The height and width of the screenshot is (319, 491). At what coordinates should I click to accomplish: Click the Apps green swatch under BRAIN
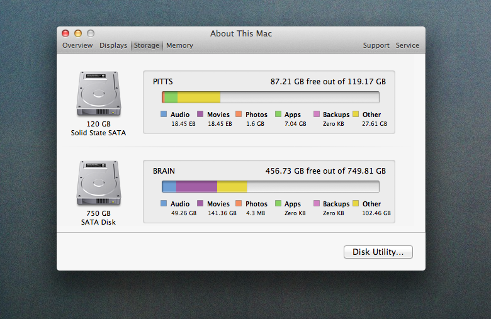(278, 203)
